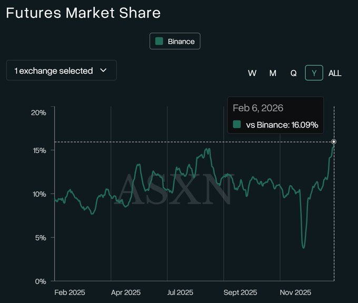Click the 20% y-axis label

click(39, 112)
